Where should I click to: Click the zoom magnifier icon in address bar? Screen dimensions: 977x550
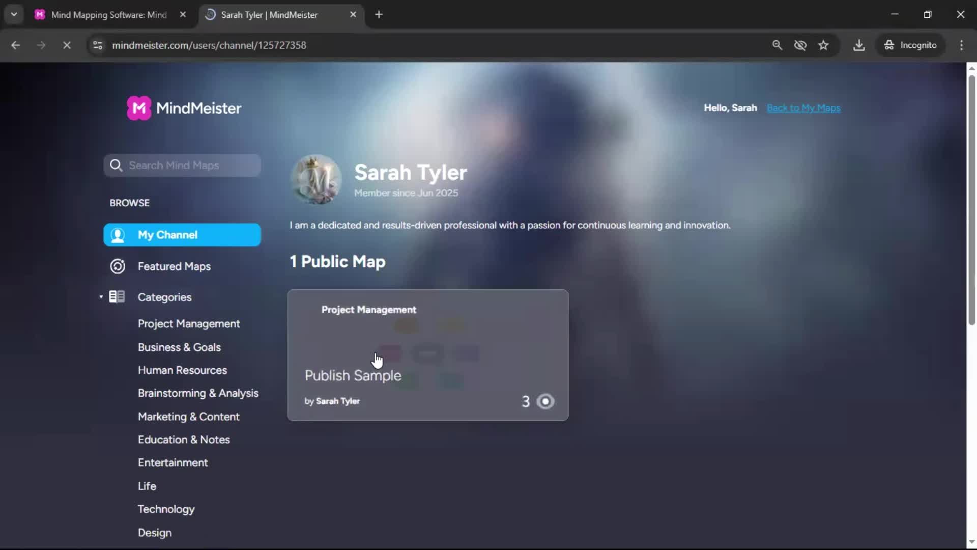click(777, 45)
